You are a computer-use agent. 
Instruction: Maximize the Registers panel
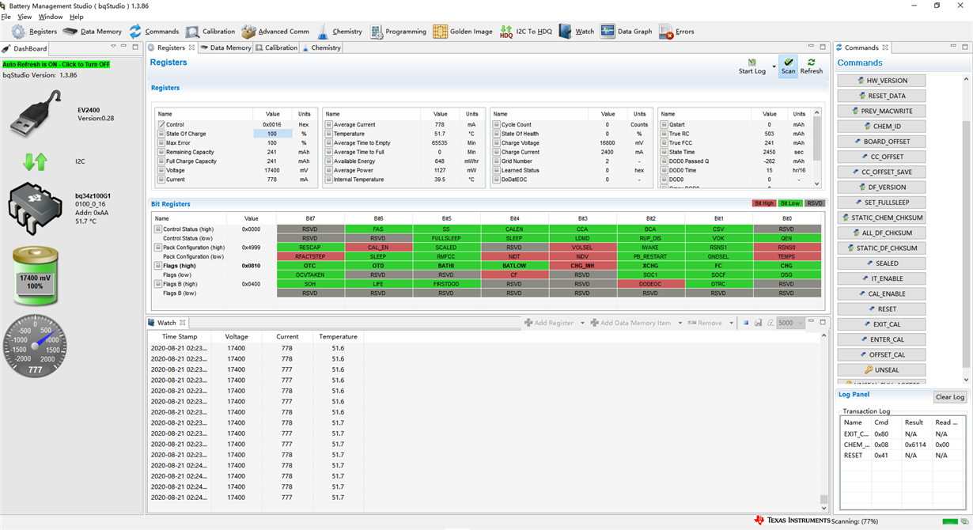[x=823, y=47]
